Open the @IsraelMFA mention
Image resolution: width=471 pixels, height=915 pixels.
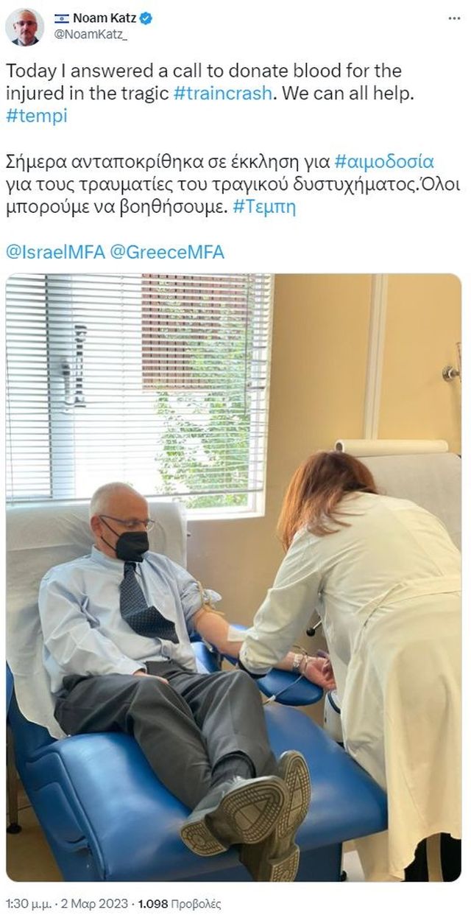click(x=55, y=252)
